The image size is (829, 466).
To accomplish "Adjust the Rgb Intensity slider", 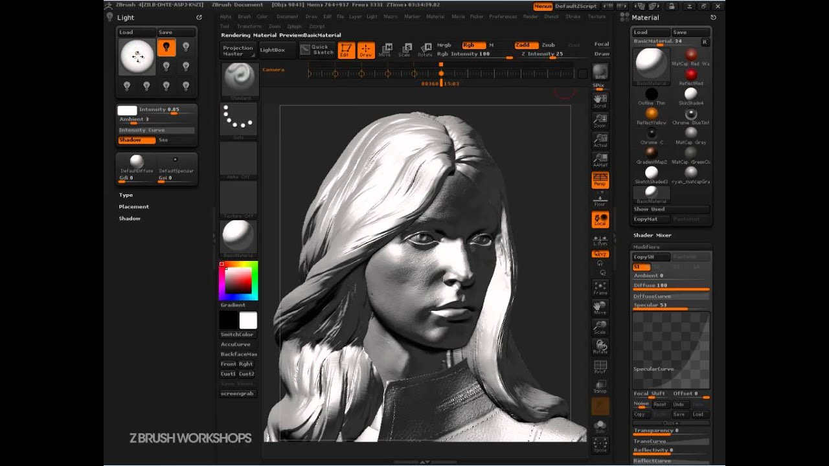I will point(475,55).
